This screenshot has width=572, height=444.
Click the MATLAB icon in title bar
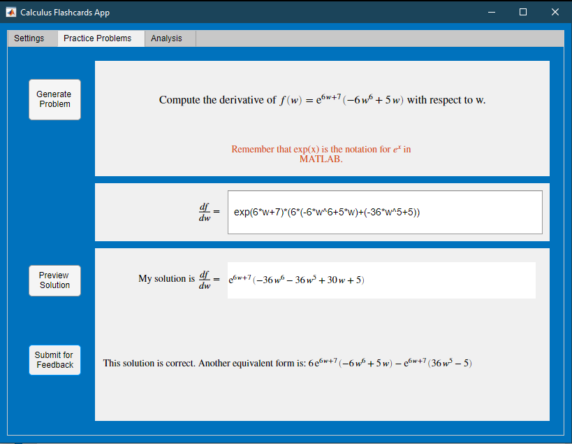coord(11,12)
